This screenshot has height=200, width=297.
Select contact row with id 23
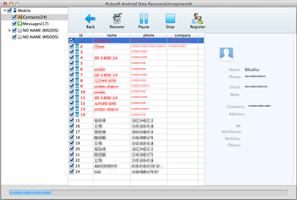coord(136,166)
